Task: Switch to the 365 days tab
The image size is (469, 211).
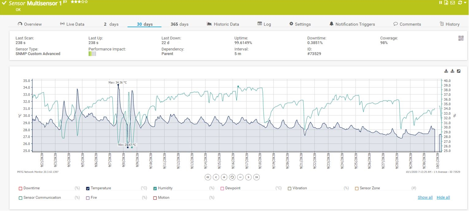Action: pos(180,24)
